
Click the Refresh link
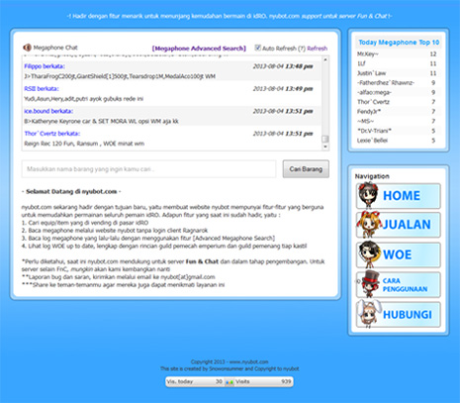click(318, 49)
